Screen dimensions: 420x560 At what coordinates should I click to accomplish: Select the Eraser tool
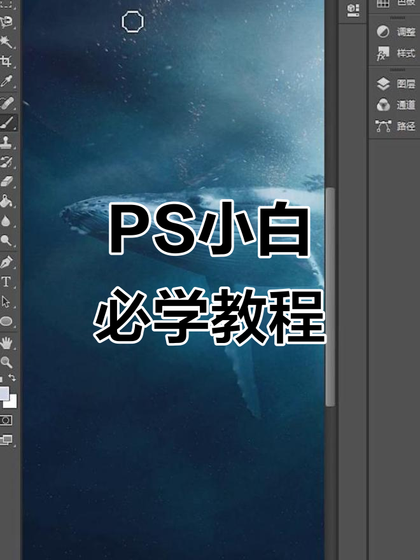tap(6, 181)
